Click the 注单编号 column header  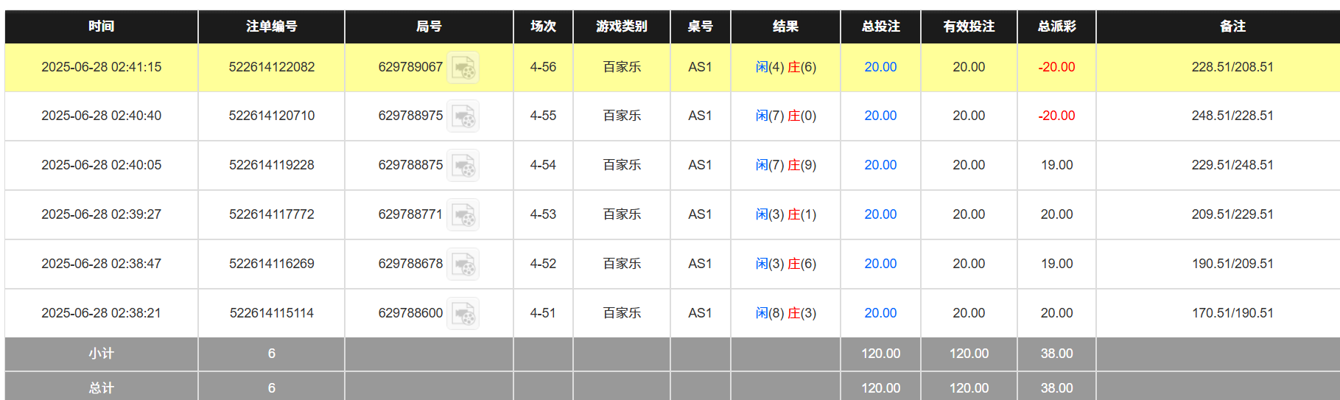tap(271, 27)
